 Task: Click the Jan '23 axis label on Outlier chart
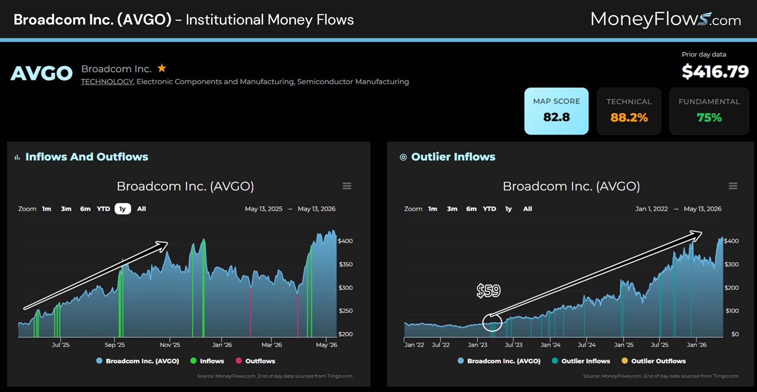478,345
